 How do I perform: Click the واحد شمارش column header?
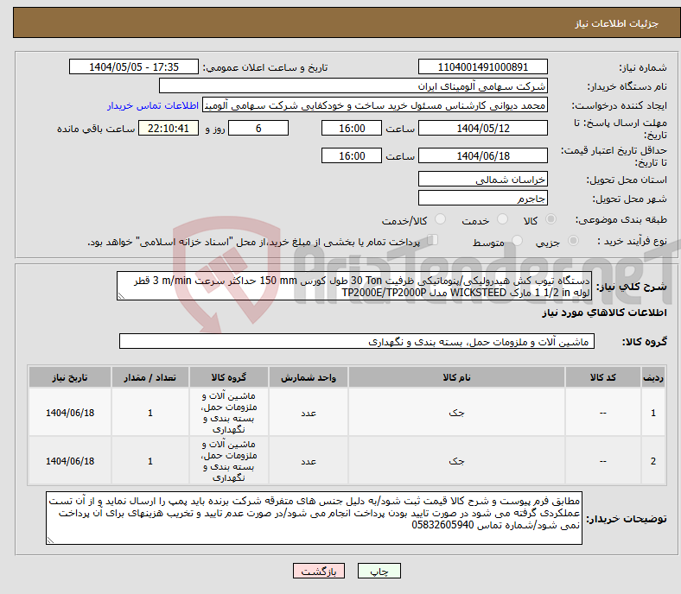coord(309,377)
